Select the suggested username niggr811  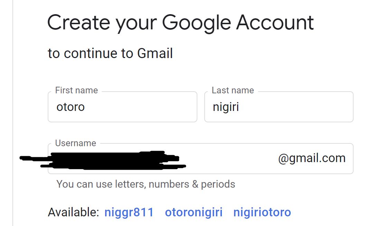click(x=129, y=212)
